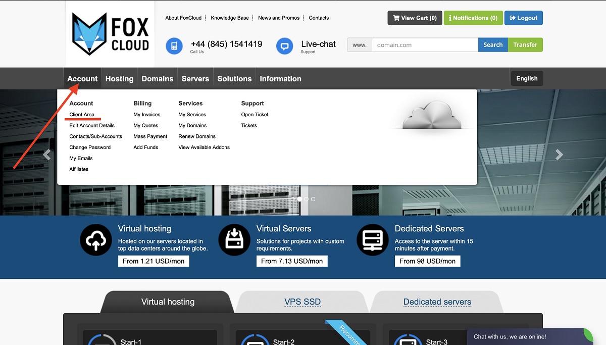Screen dimensions: 606x345
Task: Select the first carousel indicator dot
Action: [x=293, y=199]
